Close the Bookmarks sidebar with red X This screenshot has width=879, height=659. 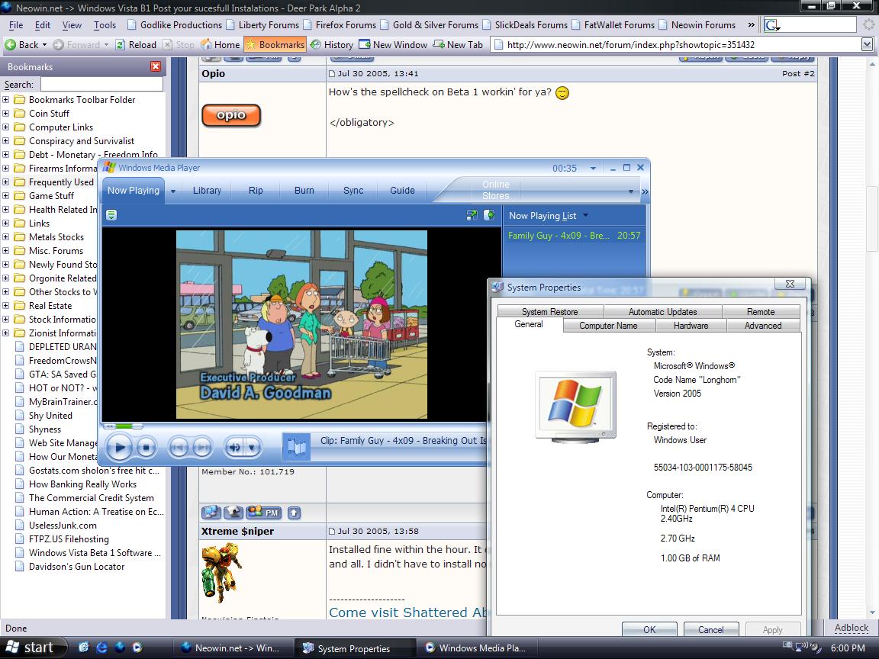pos(156,66)
